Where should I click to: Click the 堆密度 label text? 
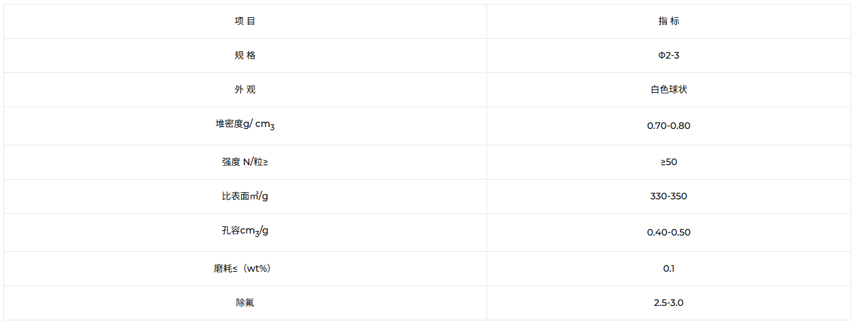click(x=229, y=124)
